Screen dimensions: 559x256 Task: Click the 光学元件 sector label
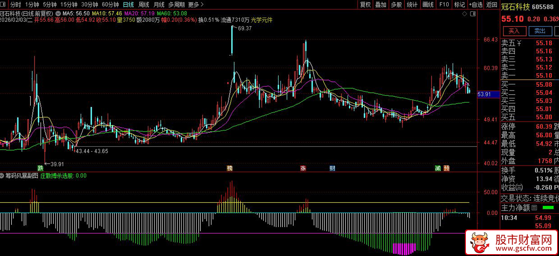[x=261, y=20]
